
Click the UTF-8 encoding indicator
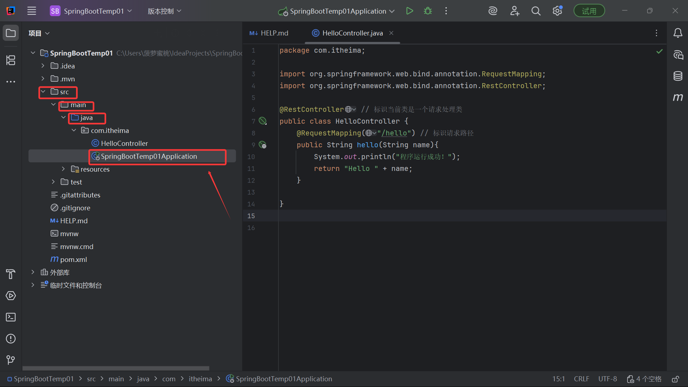pos(607,379)
